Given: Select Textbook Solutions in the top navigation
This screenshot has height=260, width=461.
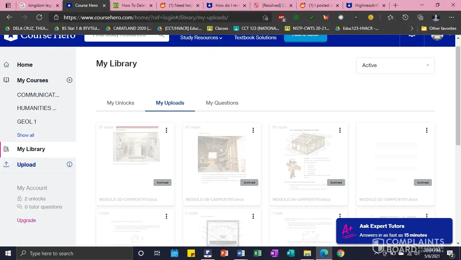Looking at the screenshot, I should coord(255,38).
